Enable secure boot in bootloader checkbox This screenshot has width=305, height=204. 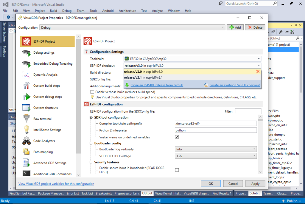pos(177,170)
